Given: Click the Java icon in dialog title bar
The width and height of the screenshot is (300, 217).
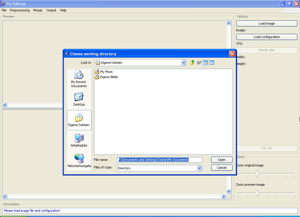Looking at the screenshot, I should 67,54.
